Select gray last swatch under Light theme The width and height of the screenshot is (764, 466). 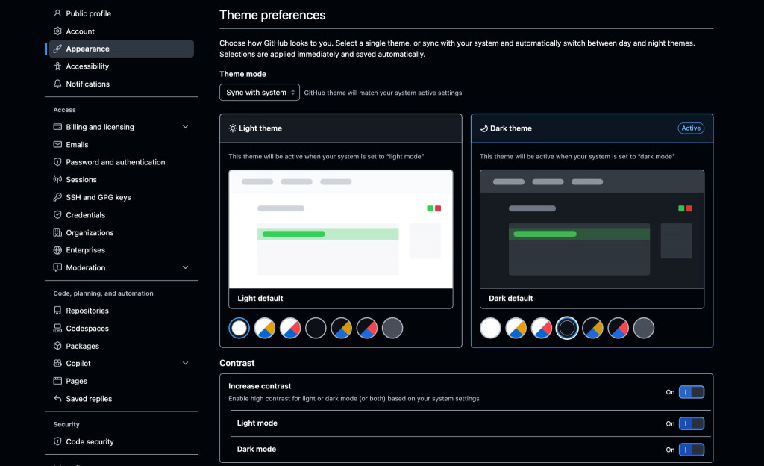(392, 328)
